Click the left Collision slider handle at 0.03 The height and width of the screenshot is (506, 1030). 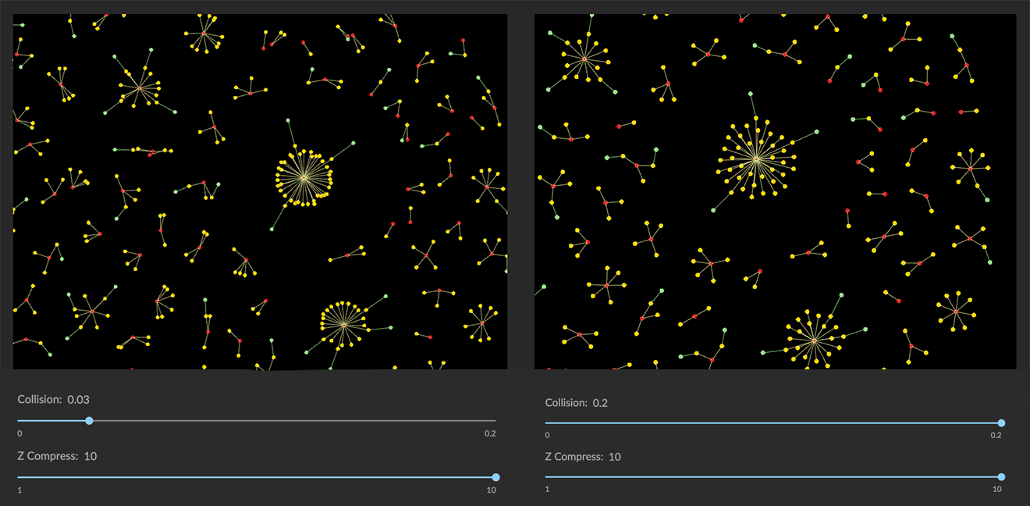pos(89,421)
